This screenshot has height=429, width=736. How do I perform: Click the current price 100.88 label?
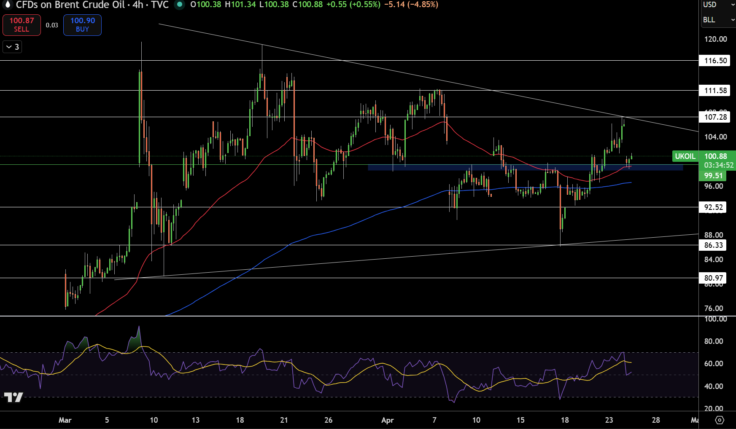click(716, 156)
